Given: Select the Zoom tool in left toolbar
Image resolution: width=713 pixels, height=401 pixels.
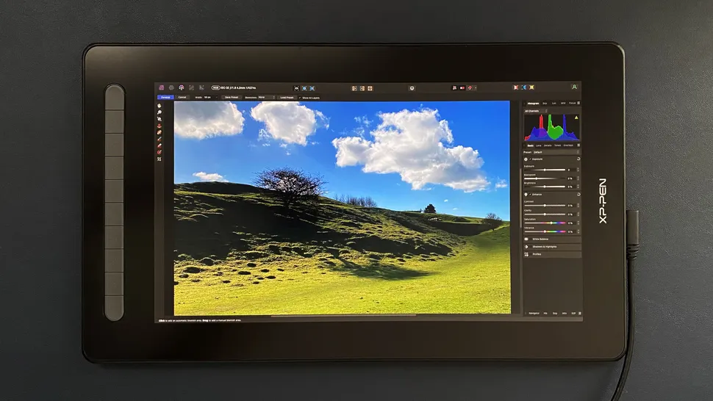Looking at the screenshot, I should point(159,112).
